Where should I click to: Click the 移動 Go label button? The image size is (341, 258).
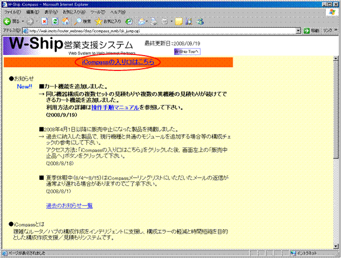coord(315,31)
